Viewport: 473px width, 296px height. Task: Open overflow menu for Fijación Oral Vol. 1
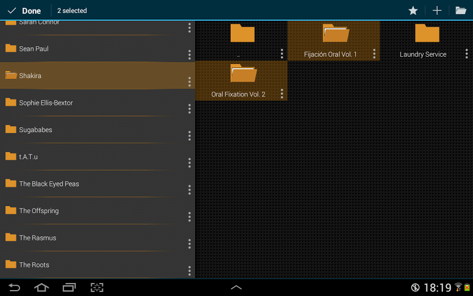[x=374, y=53]
